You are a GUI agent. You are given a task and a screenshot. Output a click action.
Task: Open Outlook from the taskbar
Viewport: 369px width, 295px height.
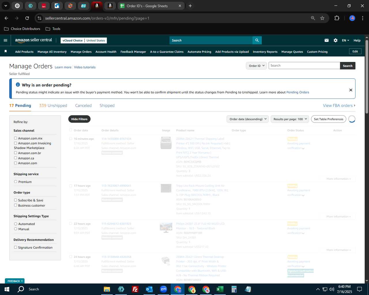(149, 289)
